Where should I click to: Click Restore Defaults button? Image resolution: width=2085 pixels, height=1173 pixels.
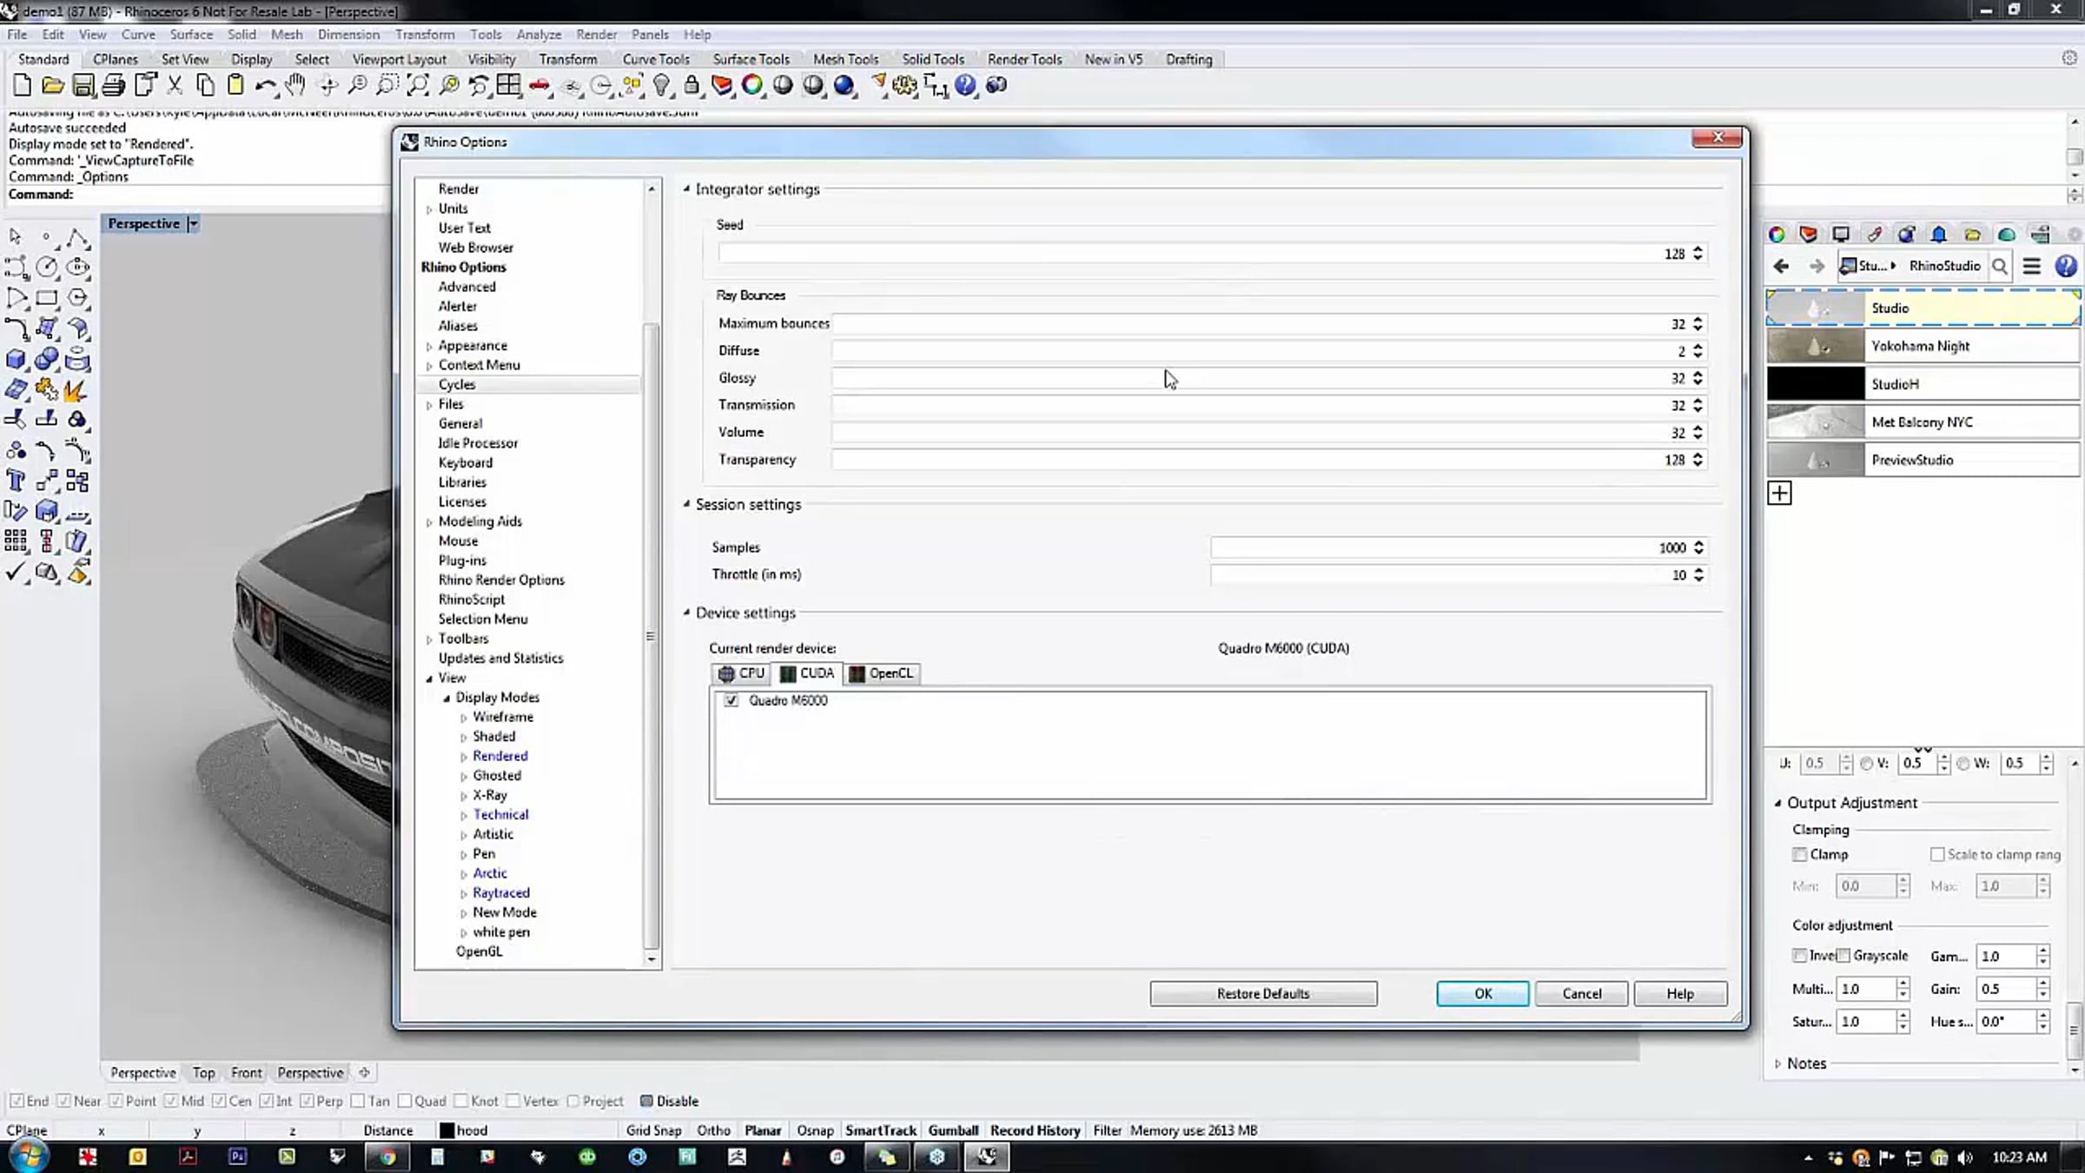pos(1263,994)
